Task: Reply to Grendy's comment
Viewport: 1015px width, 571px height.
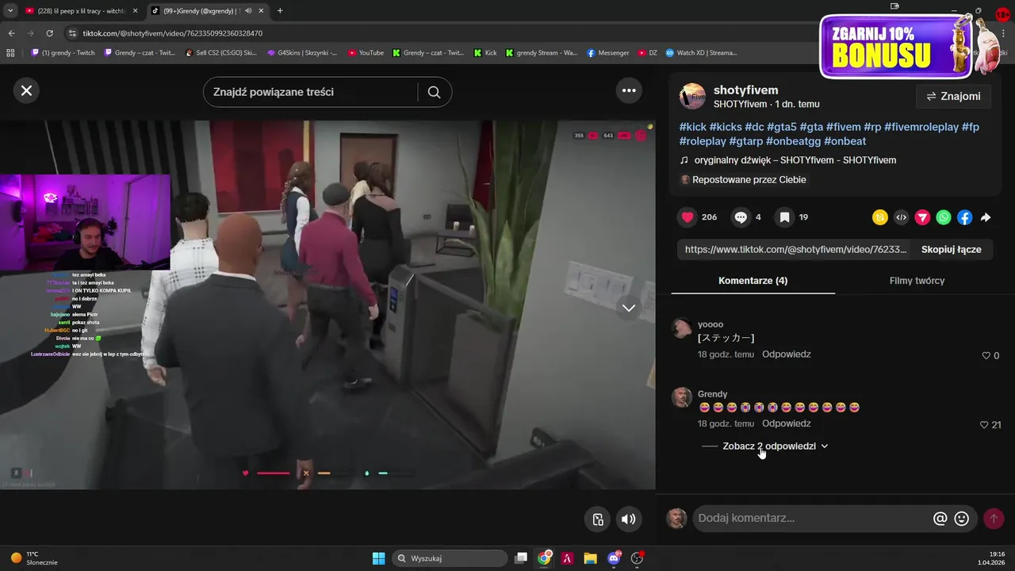Action: pos(786,423)
